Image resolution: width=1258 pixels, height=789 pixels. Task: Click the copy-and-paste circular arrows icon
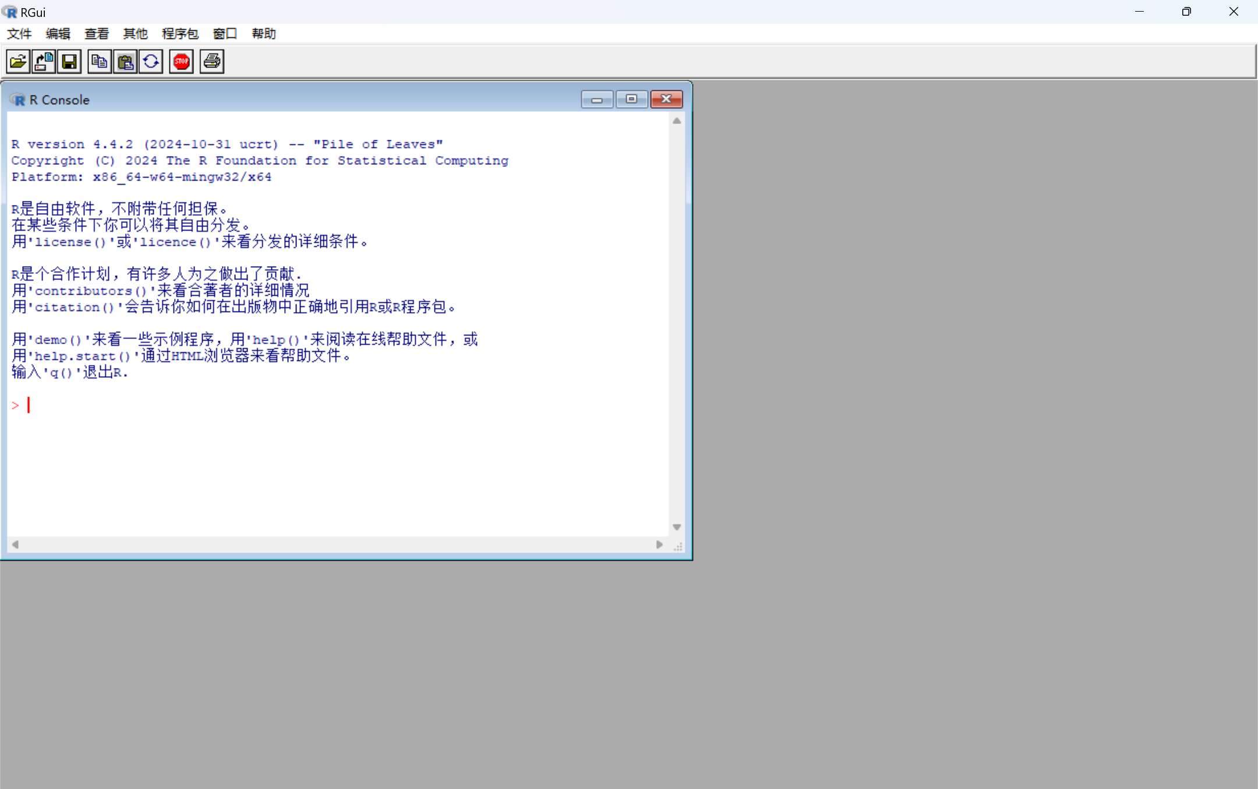tap(151, 61)
